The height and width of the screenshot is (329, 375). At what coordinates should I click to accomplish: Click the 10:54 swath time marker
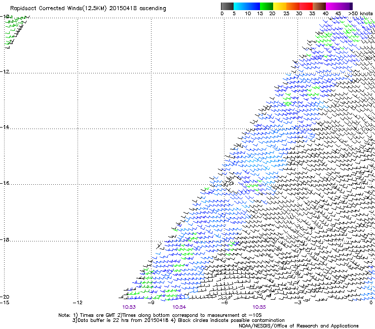(179, 307)
